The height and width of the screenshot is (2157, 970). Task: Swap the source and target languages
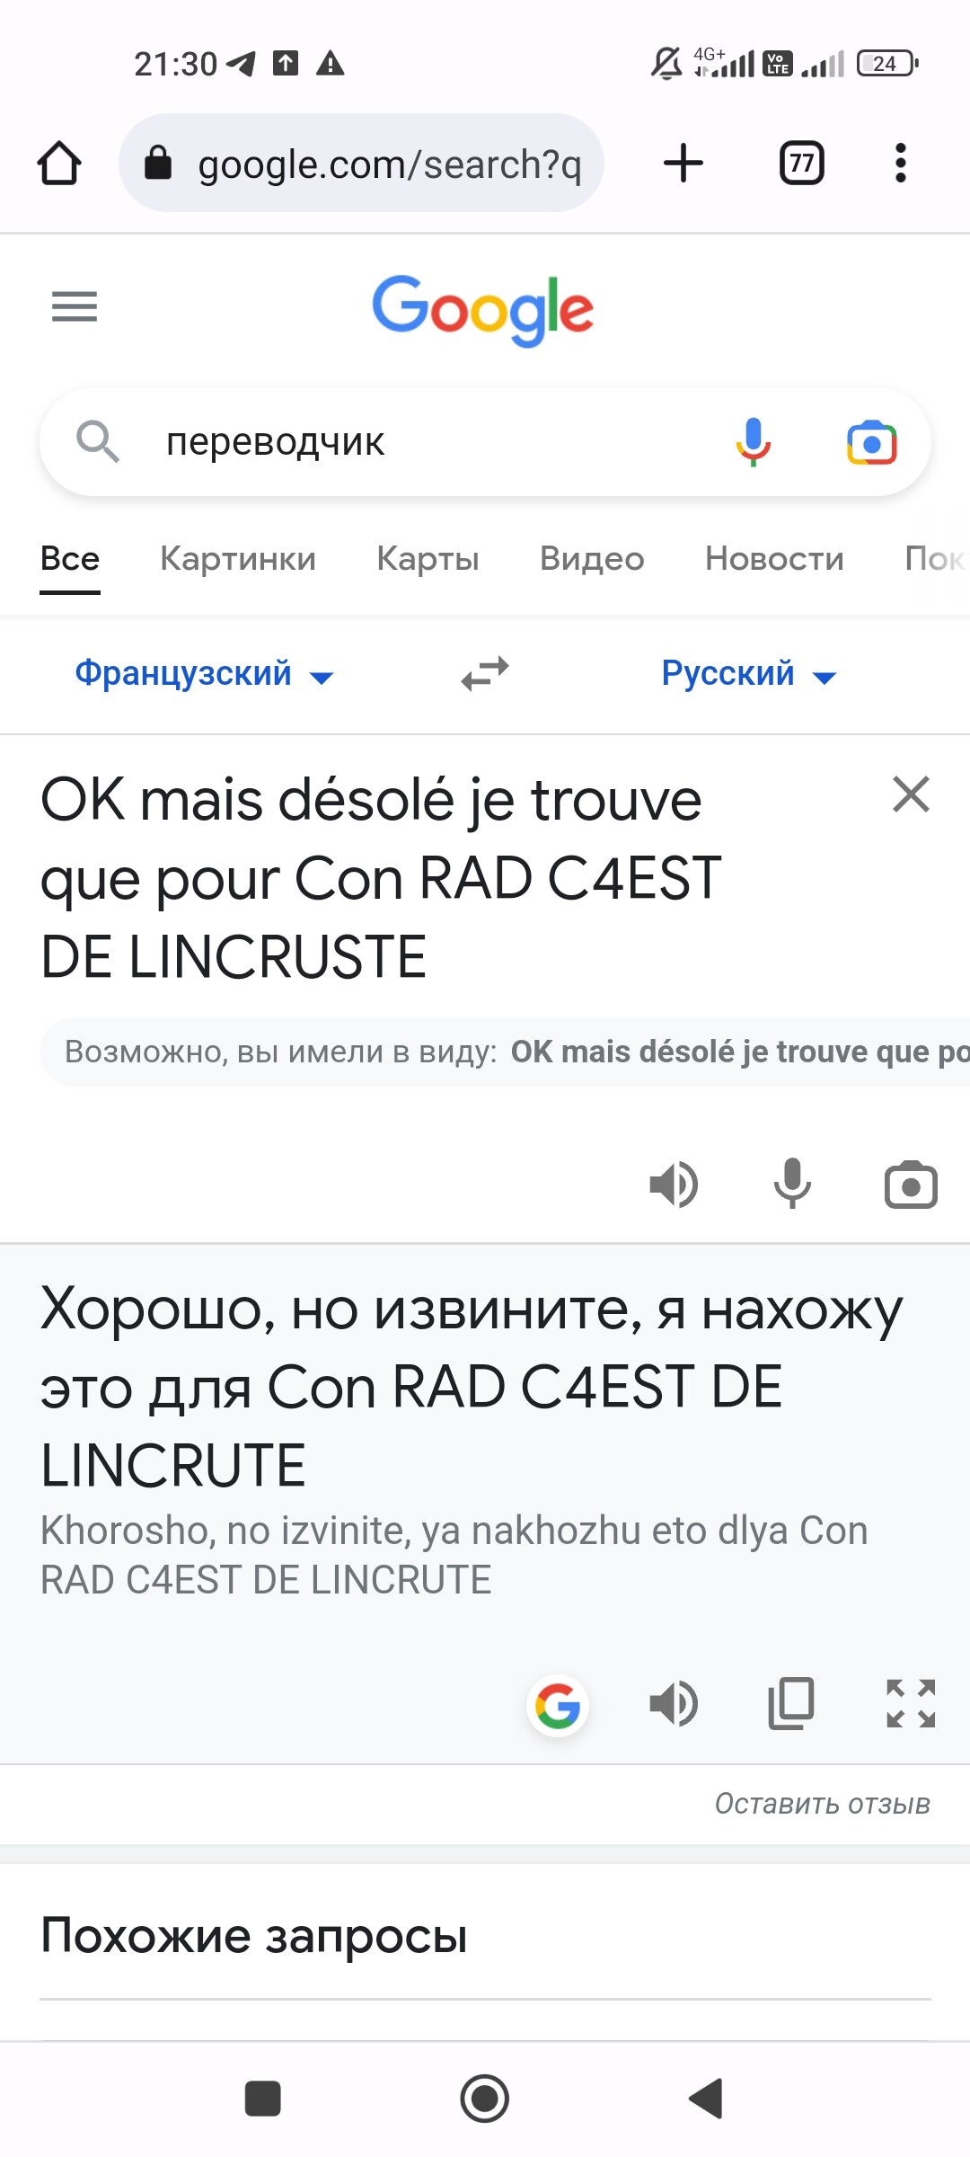click(x=485, y=673)
